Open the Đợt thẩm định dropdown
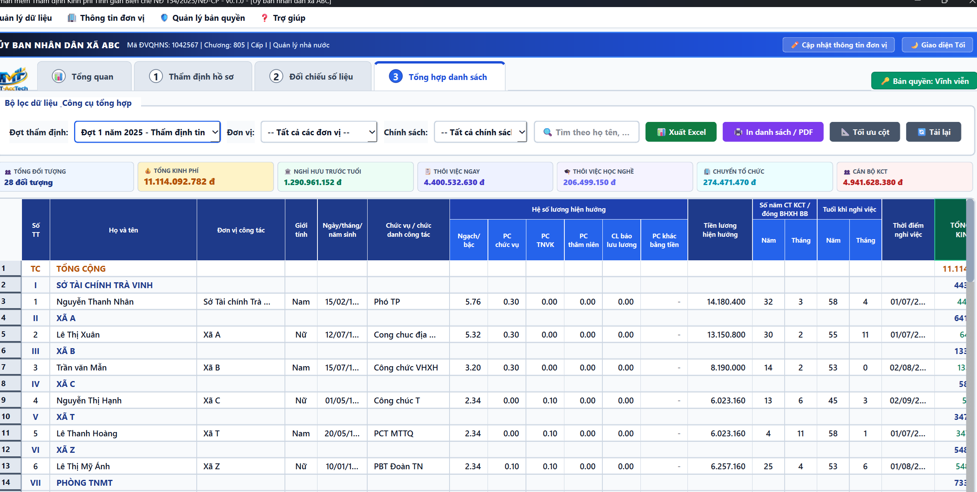The width and height of the screenshot is (977, 492). 147,133
